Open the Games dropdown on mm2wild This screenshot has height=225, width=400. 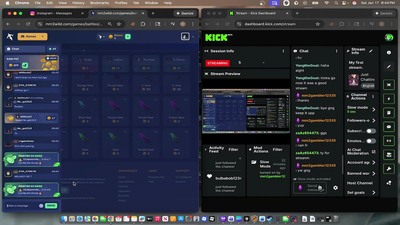[x=32, y=37]
